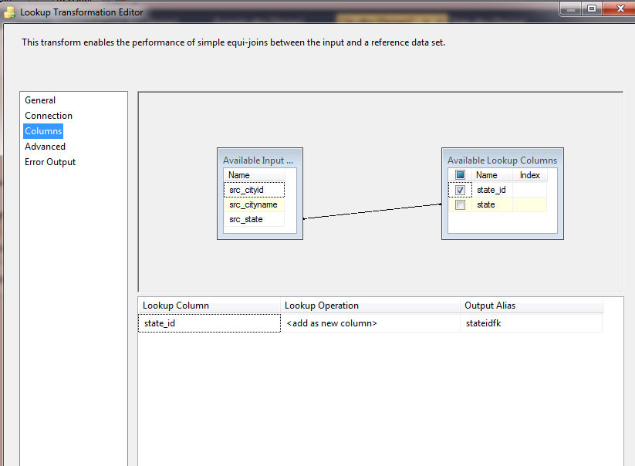Select the join line between the column tables
This screenshot has width=635, height=466.
pyautogui.click(x=372, y=211)
